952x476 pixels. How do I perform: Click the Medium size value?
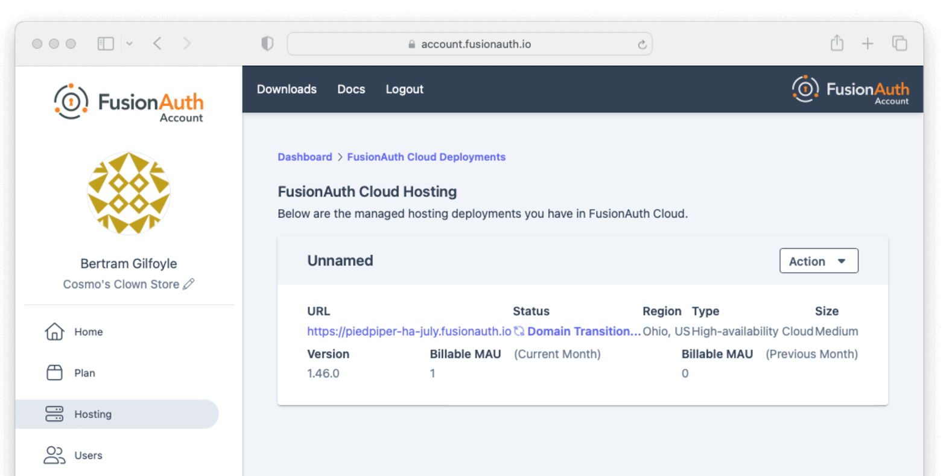(x=836, y=331)
